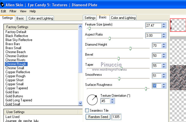Open the Edit menu
Screen dimensions: 186x122
(x=3, y=11)
